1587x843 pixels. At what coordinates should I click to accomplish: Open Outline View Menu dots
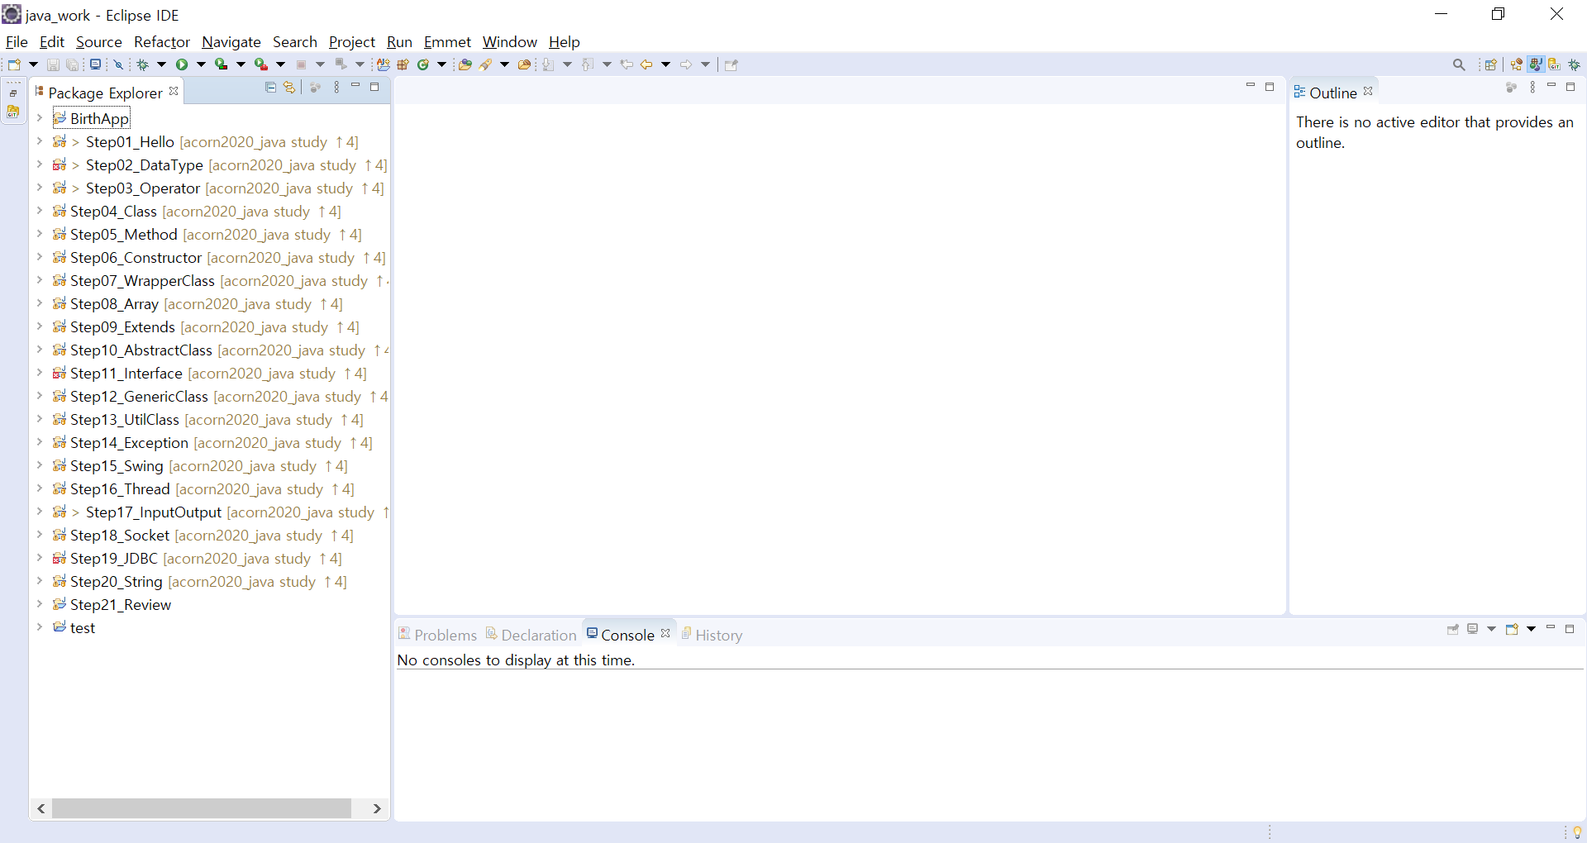(x=1532, y=87)
